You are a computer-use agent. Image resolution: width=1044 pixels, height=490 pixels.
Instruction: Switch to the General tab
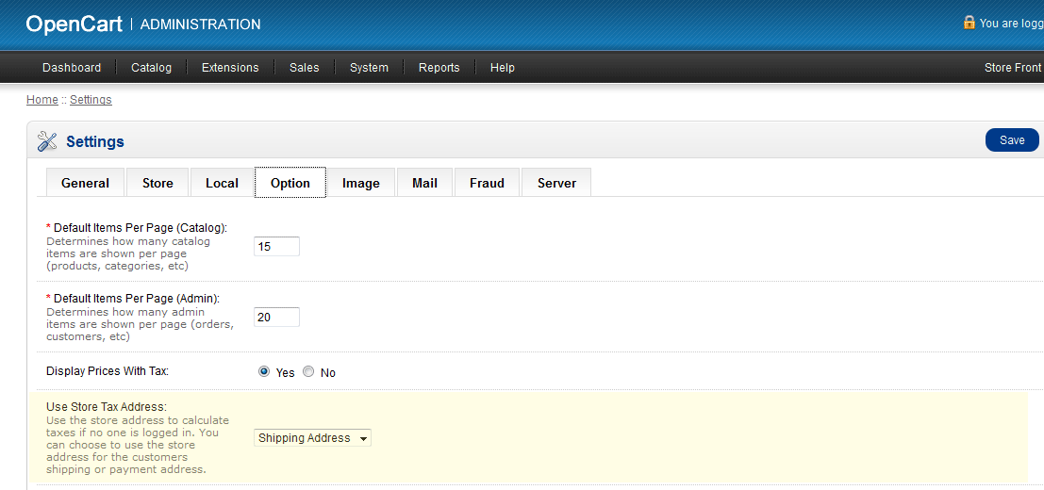coord(86,183)
